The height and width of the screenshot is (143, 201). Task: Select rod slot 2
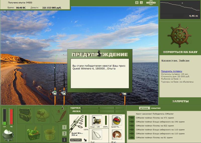[64, 133]
